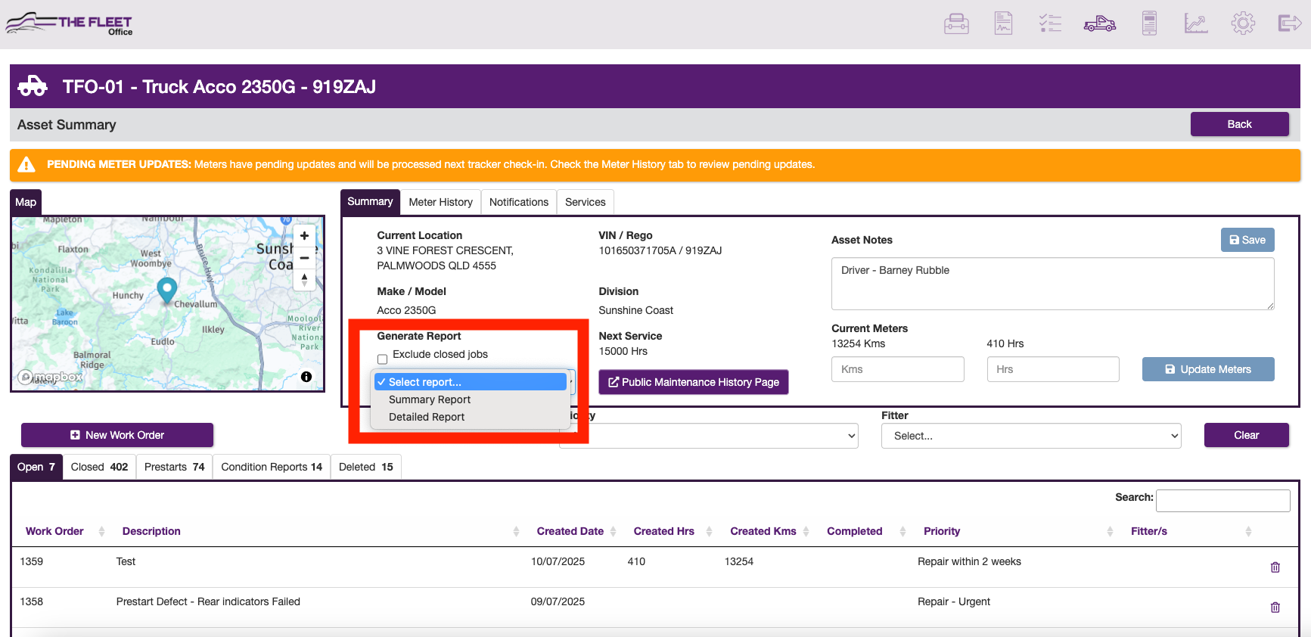
Task: Click the Kms meter input field
Action: [898, 369]
